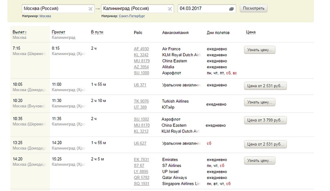This screenshot has width=330, height=191.
Task: Sort flights by the Вылет column header
Action: [19, 32]
